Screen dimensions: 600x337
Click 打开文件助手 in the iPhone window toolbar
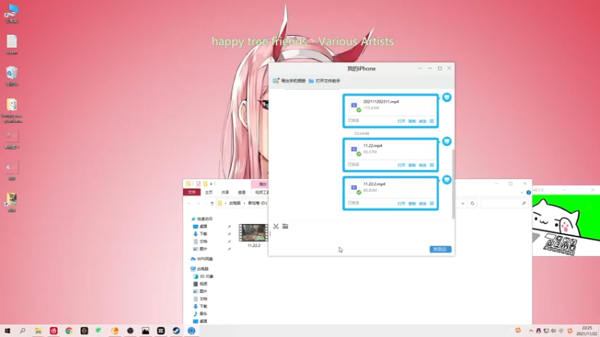pyautogui.click(x=325, y=81)
